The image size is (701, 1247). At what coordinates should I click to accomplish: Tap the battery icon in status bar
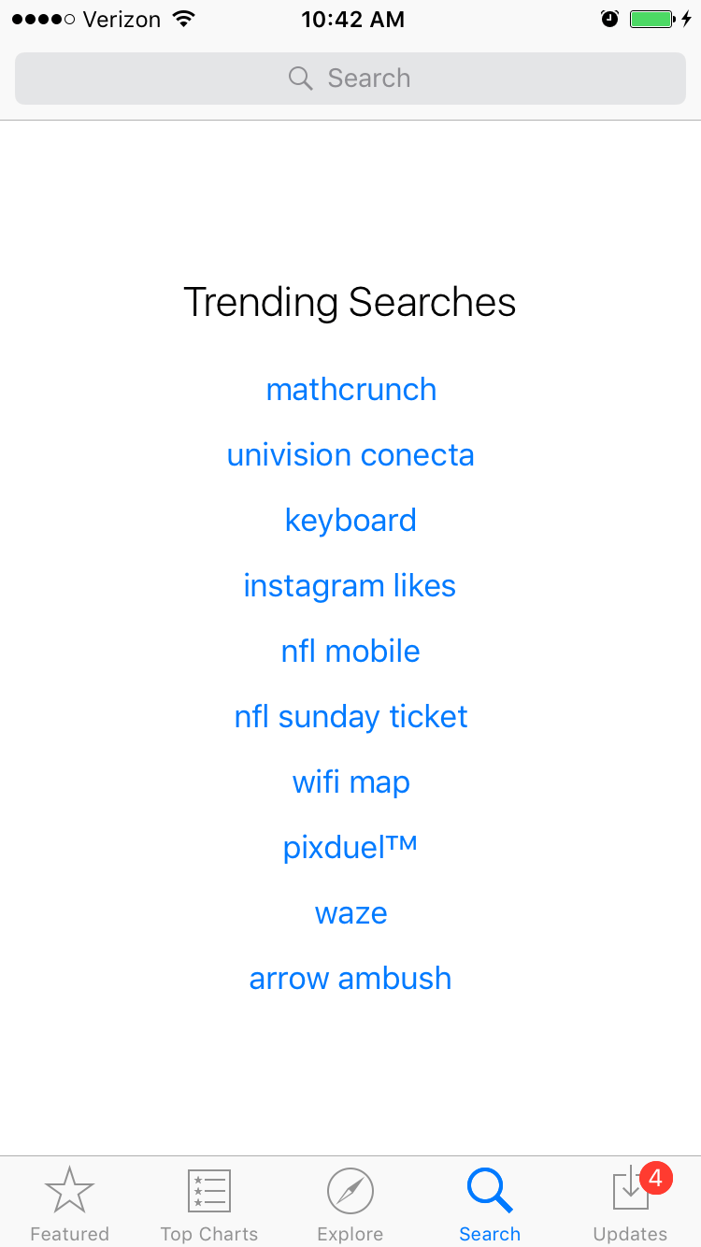pos(651,20)
